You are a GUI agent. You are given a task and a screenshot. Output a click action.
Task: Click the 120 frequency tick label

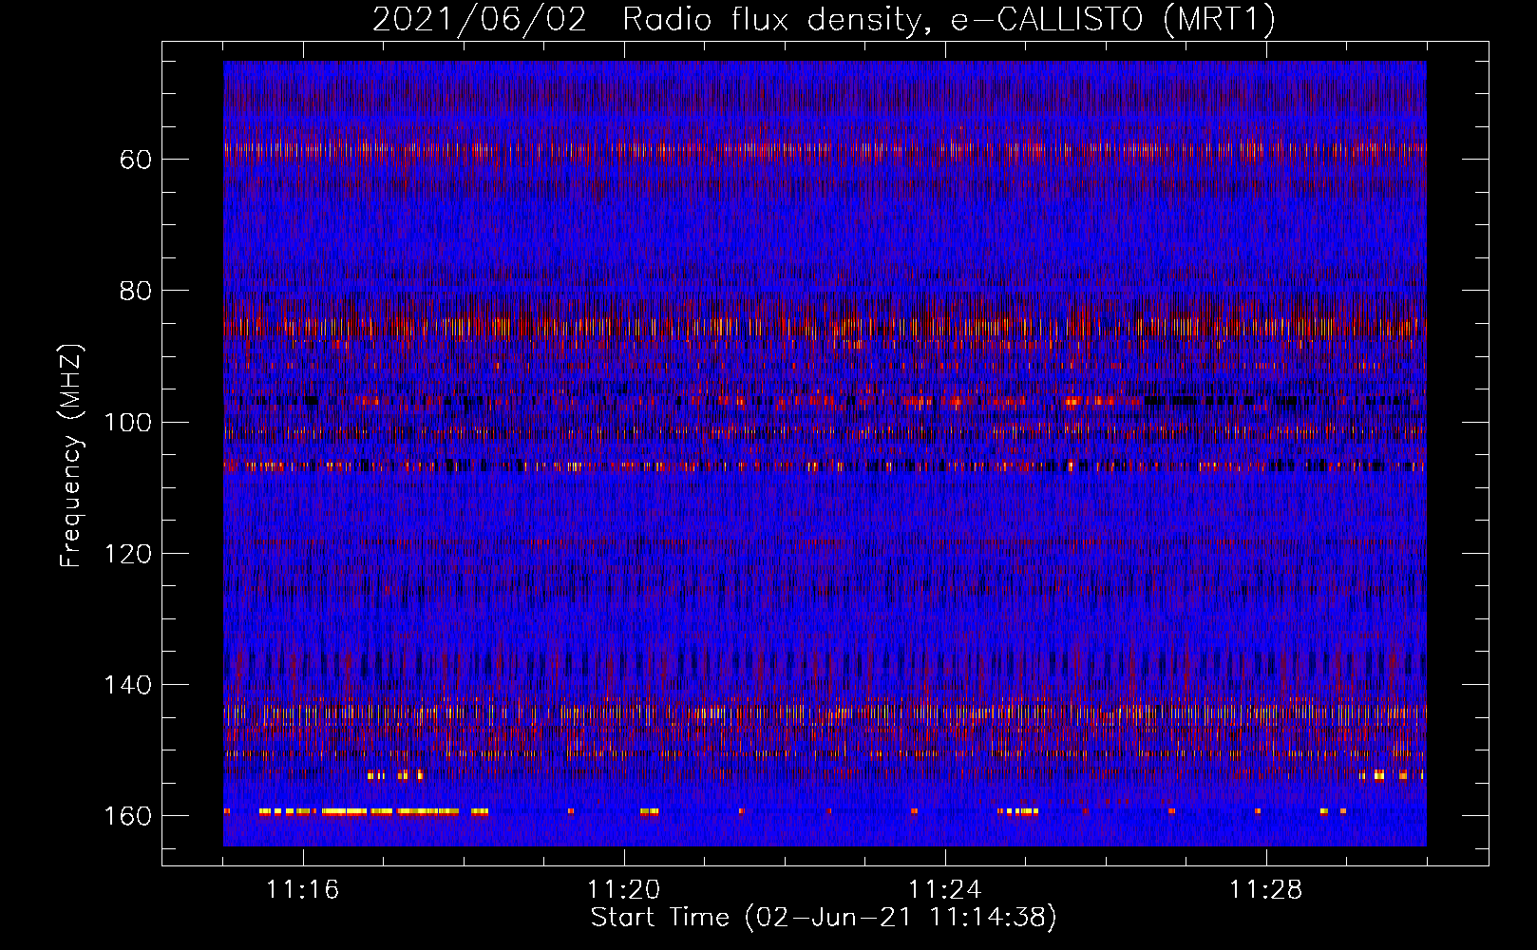pos(127,553)
